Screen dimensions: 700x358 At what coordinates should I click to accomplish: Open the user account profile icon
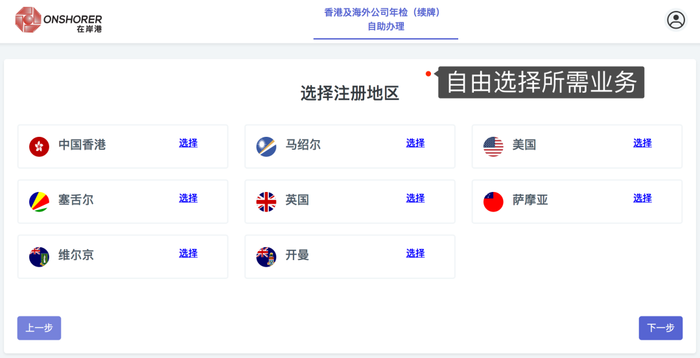click(676, 20)
